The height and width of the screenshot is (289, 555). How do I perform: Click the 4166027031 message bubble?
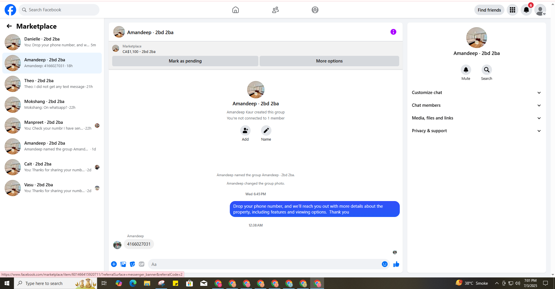coord(139,244)
